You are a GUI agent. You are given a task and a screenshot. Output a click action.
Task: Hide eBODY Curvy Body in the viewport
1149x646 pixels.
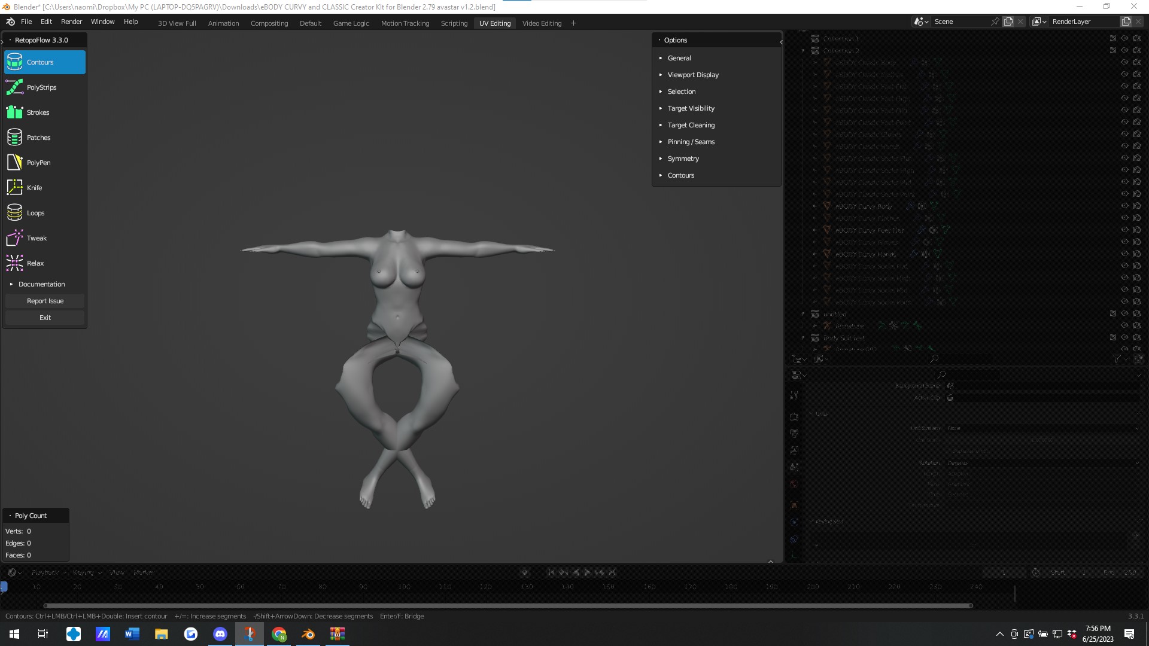[x=1124, y=206]
